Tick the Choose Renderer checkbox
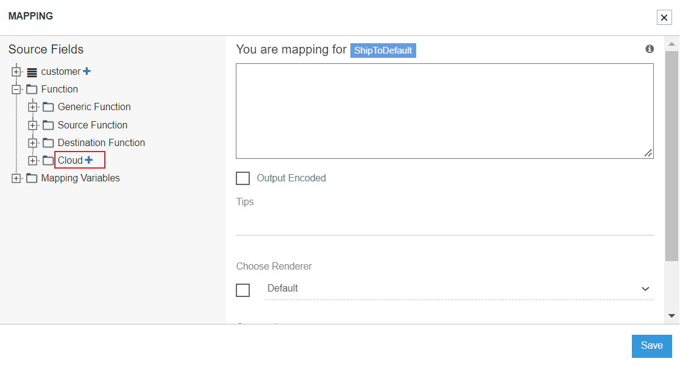 pos(243,290)
